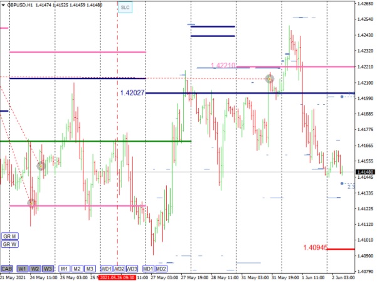Click the trade marker icon near 1.42100
This screenshot has width=377, height=283.
270,78
